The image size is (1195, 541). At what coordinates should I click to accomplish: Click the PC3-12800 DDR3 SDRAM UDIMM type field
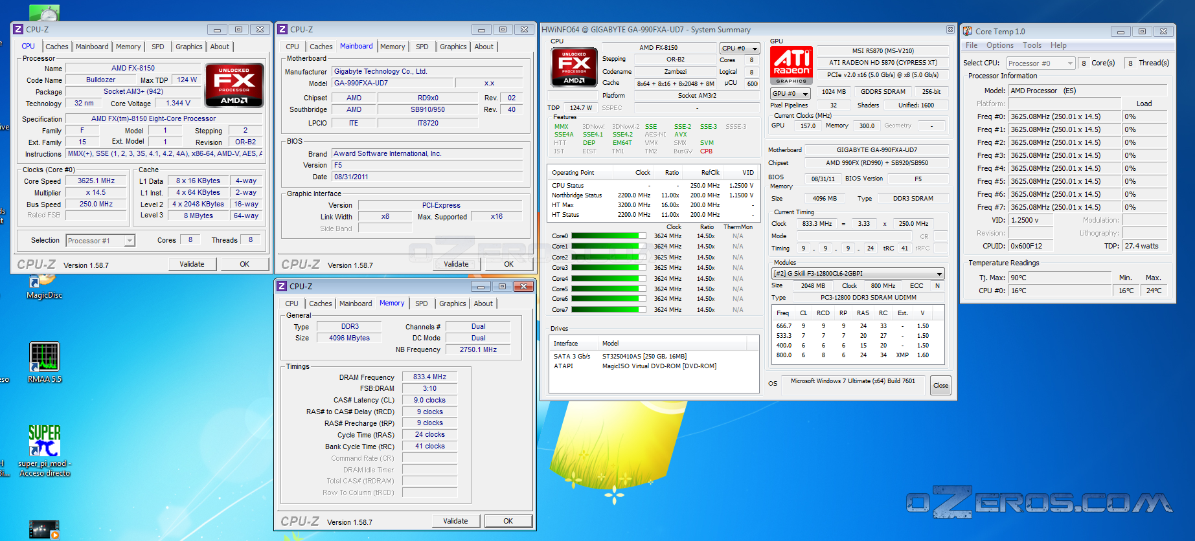pyautogui.click(x=869, y=298)
